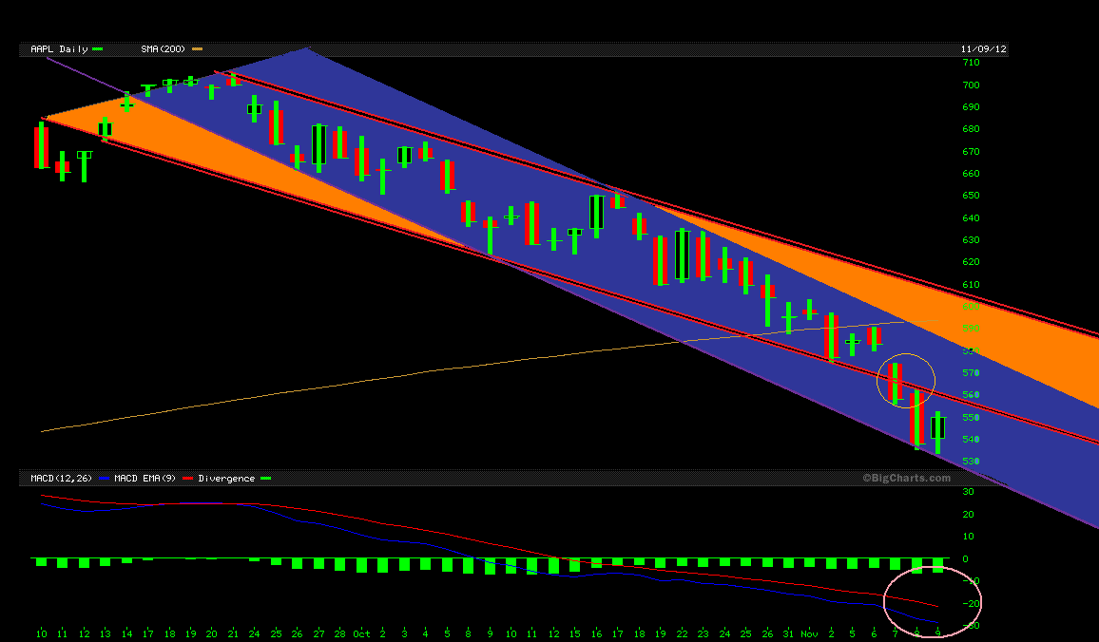The height and width of the screenshot is (642, 1099).
Task: Click the 16 date axis label
Action: (596, 633)
